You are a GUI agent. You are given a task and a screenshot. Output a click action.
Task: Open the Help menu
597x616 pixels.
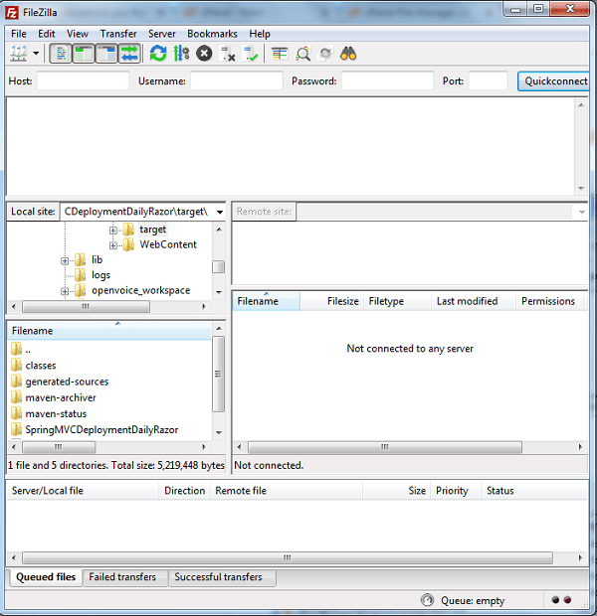pyautogui.click(x=260, y=34)
